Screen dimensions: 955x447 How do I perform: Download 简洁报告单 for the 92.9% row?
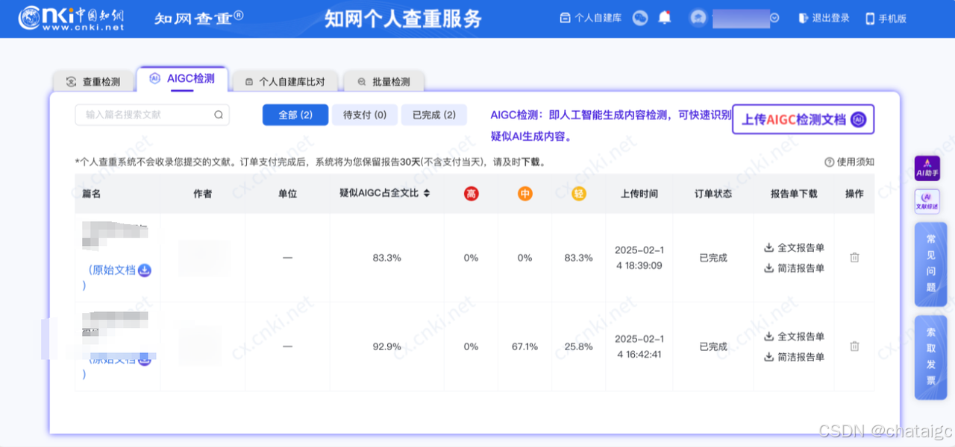(795, 357)
